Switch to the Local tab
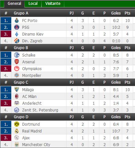The image size is (135, 148). click(33, 4)
